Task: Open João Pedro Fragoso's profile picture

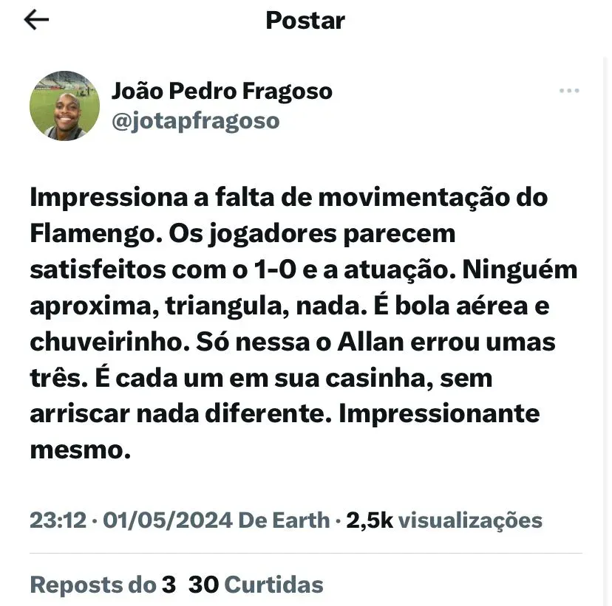Action: [x=64, y=106]
